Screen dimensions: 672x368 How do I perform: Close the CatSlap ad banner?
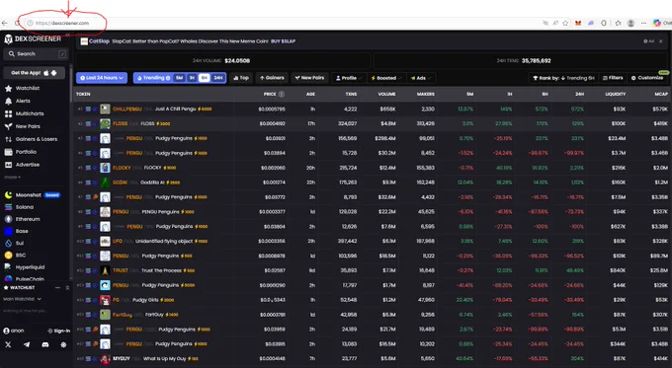[x=661, y=41]
